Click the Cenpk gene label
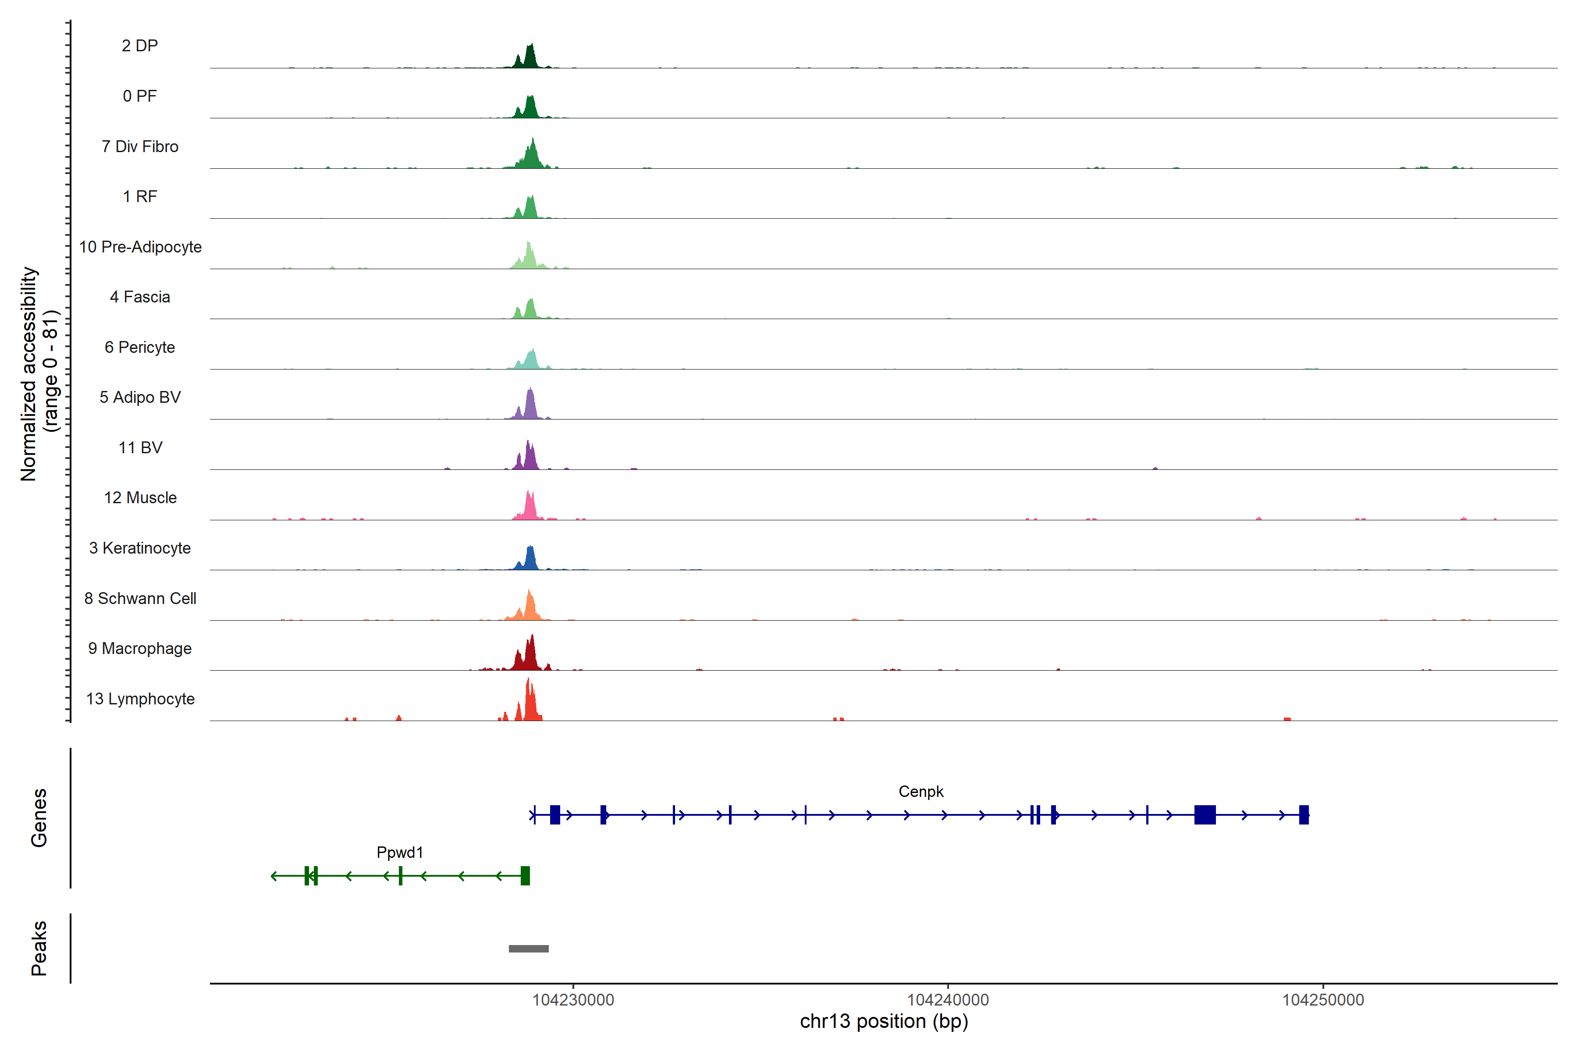Viewport: 1578px width, 1052px height. pyautogui.click(x=920, y=792)
